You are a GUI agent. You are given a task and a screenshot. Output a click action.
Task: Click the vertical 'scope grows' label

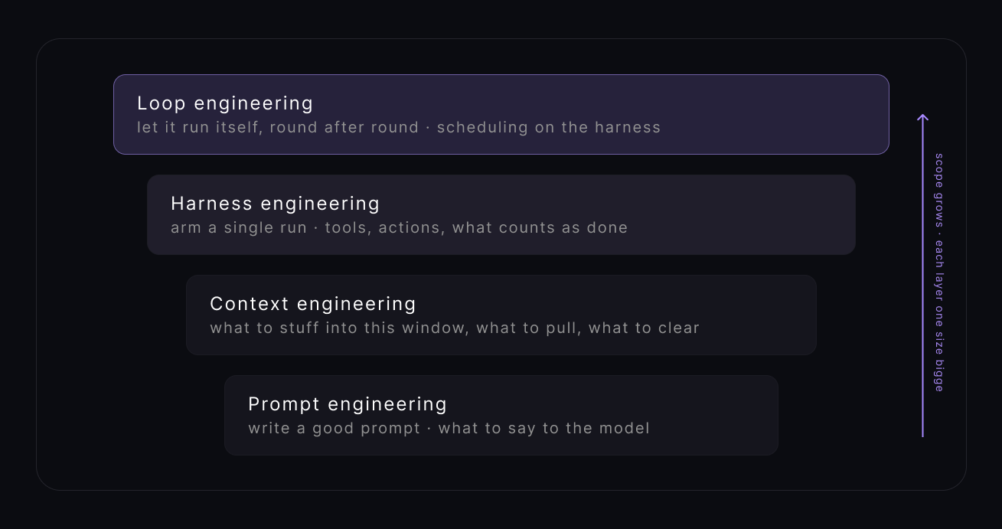938,190
